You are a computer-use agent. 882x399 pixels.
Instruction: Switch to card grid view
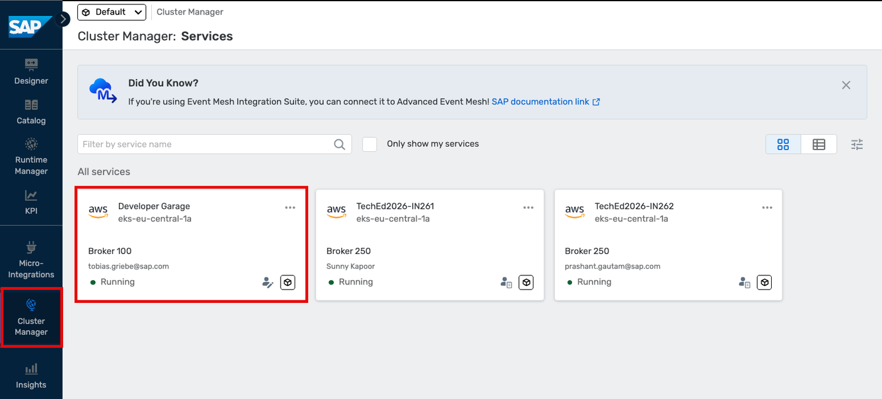click(783, 144)
